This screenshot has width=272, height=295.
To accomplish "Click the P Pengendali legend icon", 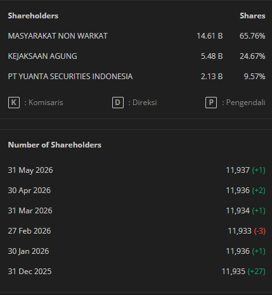I will tap(211, 103).
